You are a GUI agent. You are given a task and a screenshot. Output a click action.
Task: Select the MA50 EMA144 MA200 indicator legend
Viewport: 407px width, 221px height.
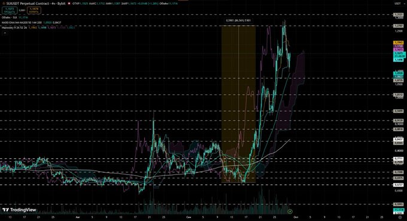pyautogui.click(x=31, y=23)
